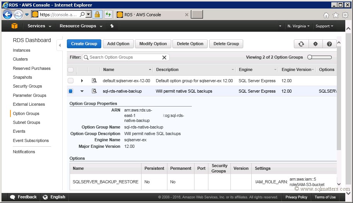Clear the option groups filter
353x203 pixels.
[x=164, y=58]
